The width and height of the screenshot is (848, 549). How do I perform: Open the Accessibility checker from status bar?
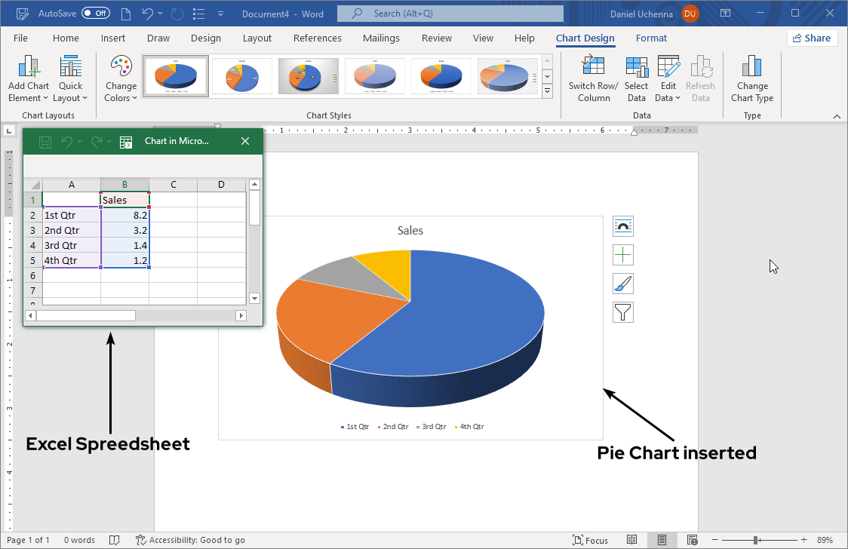coord(191,540)
